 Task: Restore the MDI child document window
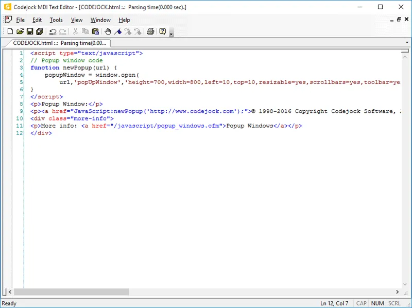(x=399, y=20)
